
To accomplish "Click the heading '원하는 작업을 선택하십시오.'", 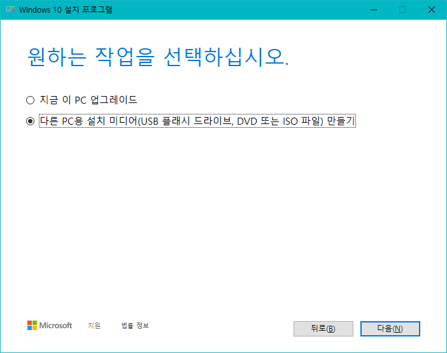I will coord(158,57).
